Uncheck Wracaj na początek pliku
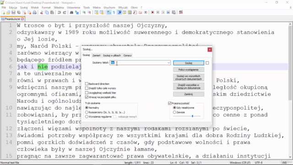Image resolution: width=293 pixels, height=165 pixels. [87, 97]
